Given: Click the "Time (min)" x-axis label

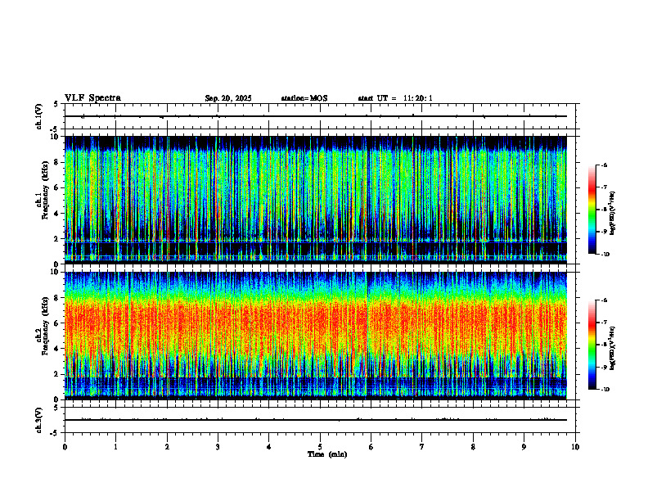Looking at the screenshot, I should click(327, 454).
